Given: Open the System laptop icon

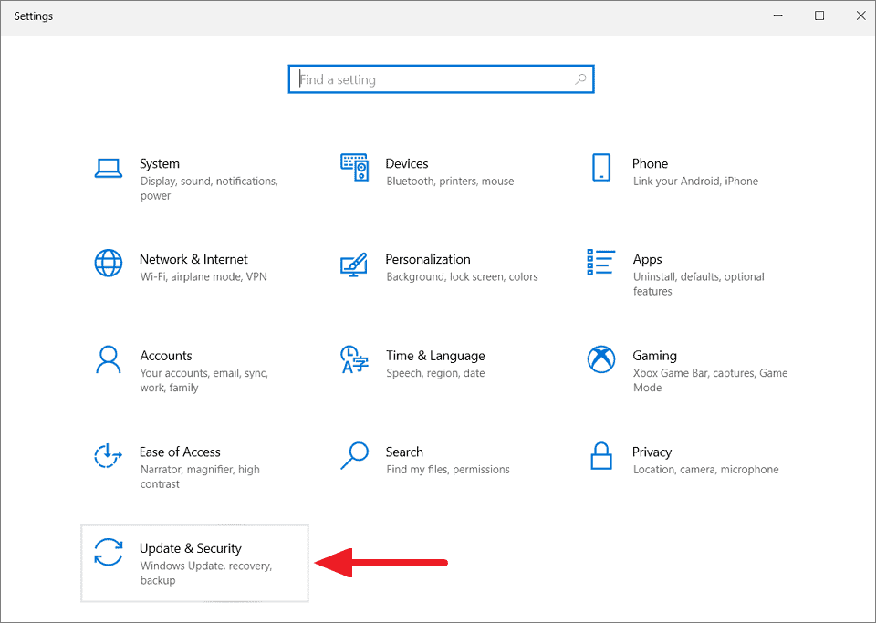Looking at the screenshot, I should pos(109,168).
